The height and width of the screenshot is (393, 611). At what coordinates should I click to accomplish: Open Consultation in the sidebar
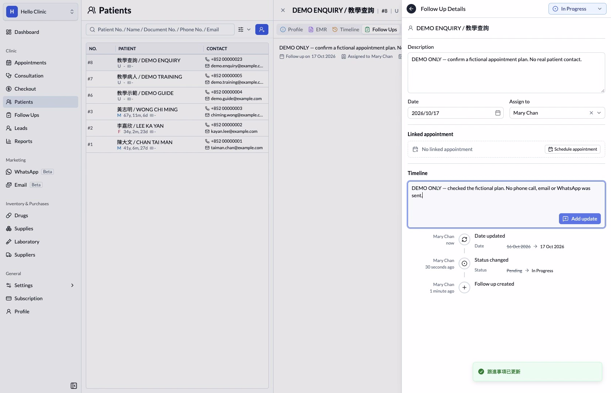[x=40, y=76]
